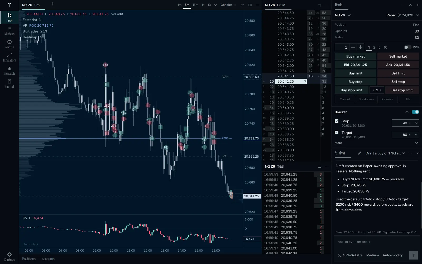Open the Candles chart type dropdown

click(228, 5)
